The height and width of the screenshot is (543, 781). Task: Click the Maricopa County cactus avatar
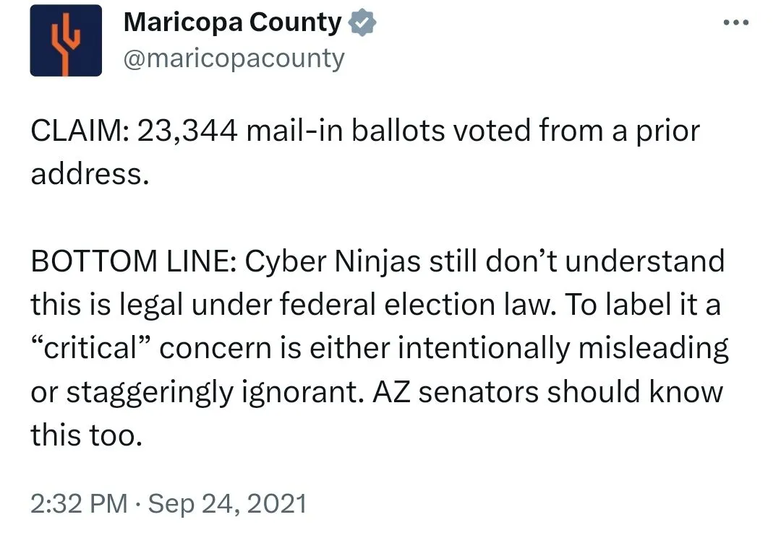pos(66,40)
